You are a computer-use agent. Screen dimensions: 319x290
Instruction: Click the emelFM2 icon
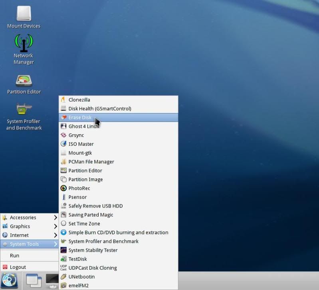point(63,286)
